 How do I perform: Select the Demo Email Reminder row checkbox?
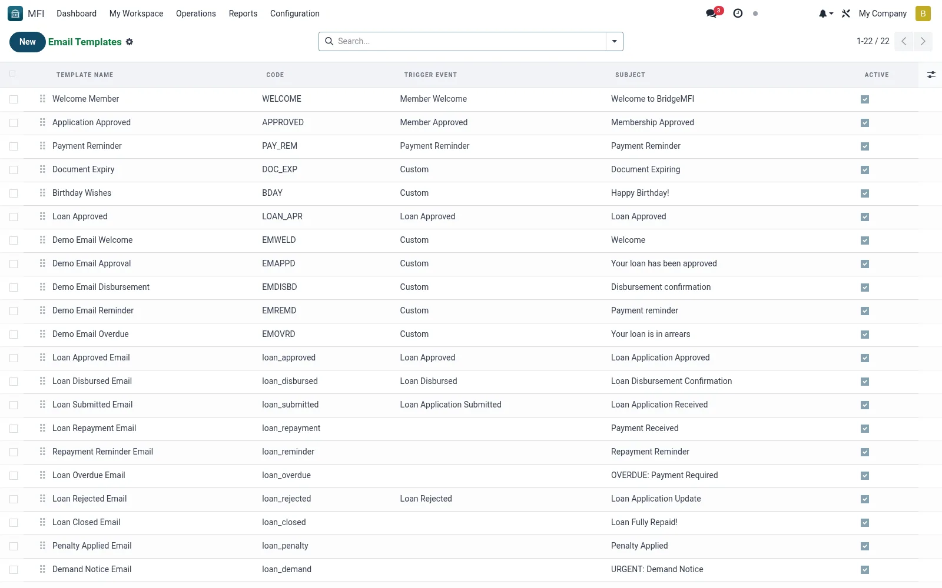pos(14,311)
